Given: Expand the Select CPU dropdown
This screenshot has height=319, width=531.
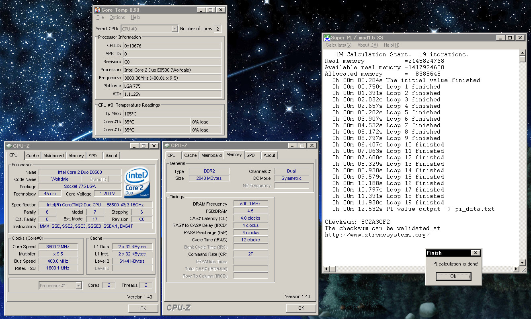Looking at the screenshot, I should [x=174, y=29].
